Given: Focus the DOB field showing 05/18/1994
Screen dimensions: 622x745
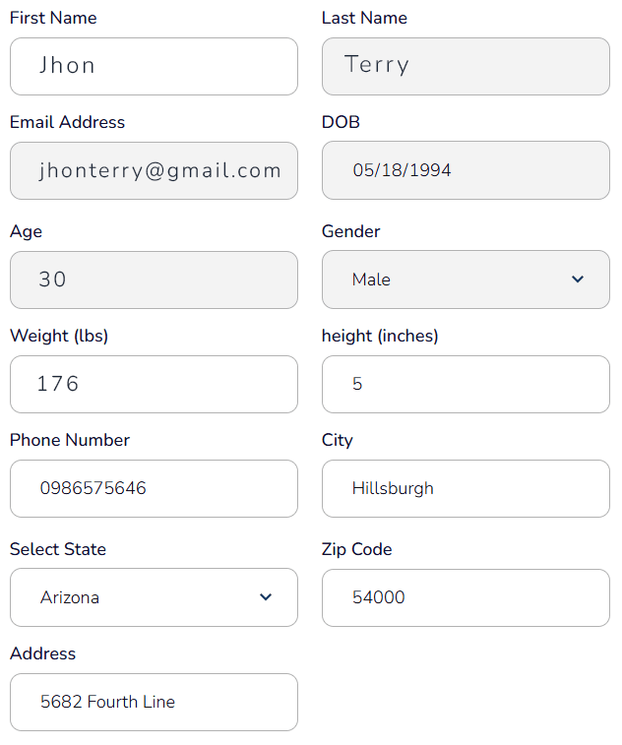Looking at the screenshot, I should [466, 171].
